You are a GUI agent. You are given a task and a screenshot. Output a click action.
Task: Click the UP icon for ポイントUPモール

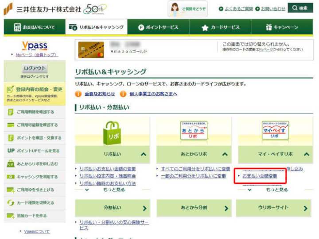click(x=11, y=151)
